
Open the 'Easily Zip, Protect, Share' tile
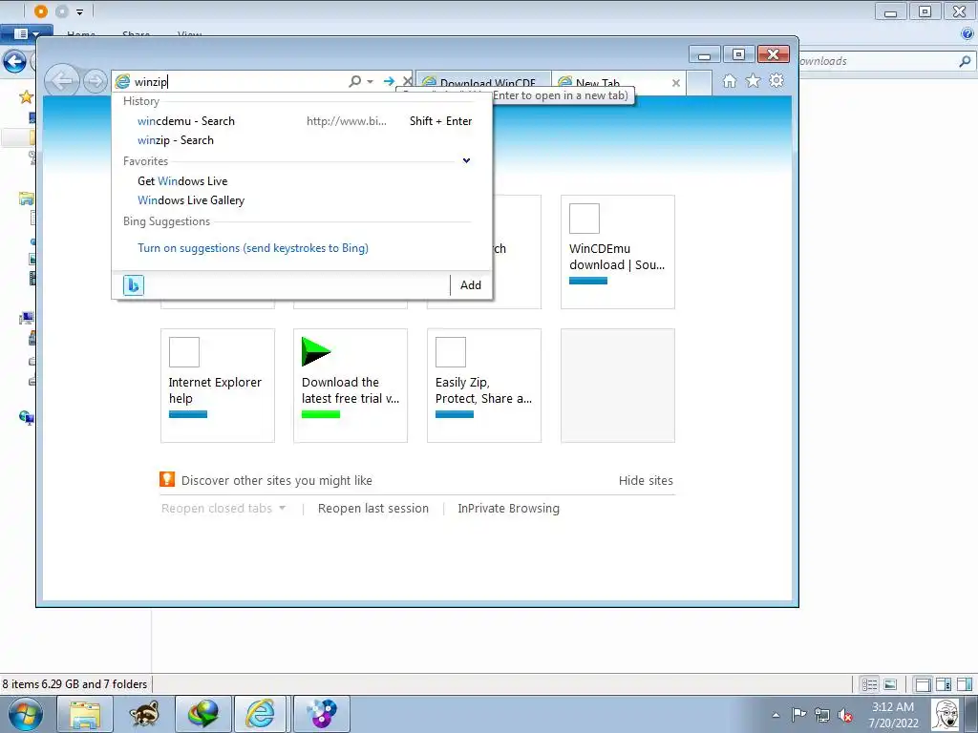(484, 386)
